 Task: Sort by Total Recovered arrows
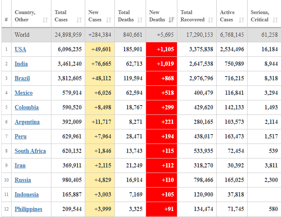210,20
